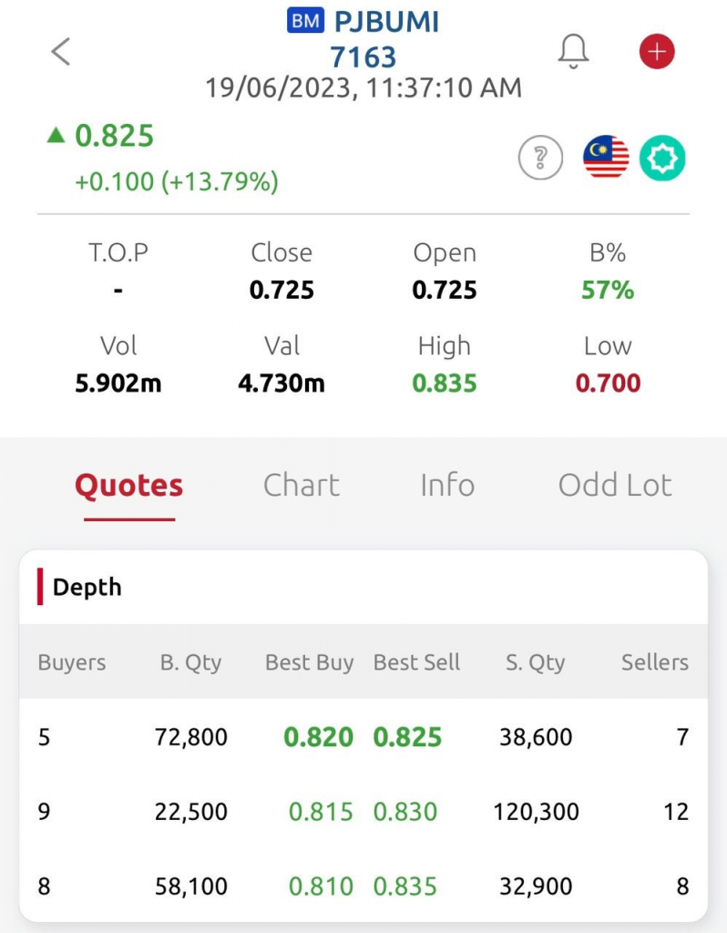Tap the teal Shariah badge icon
Image resolution: width=727 pixels, height=933 pixels.
(662, 158)
